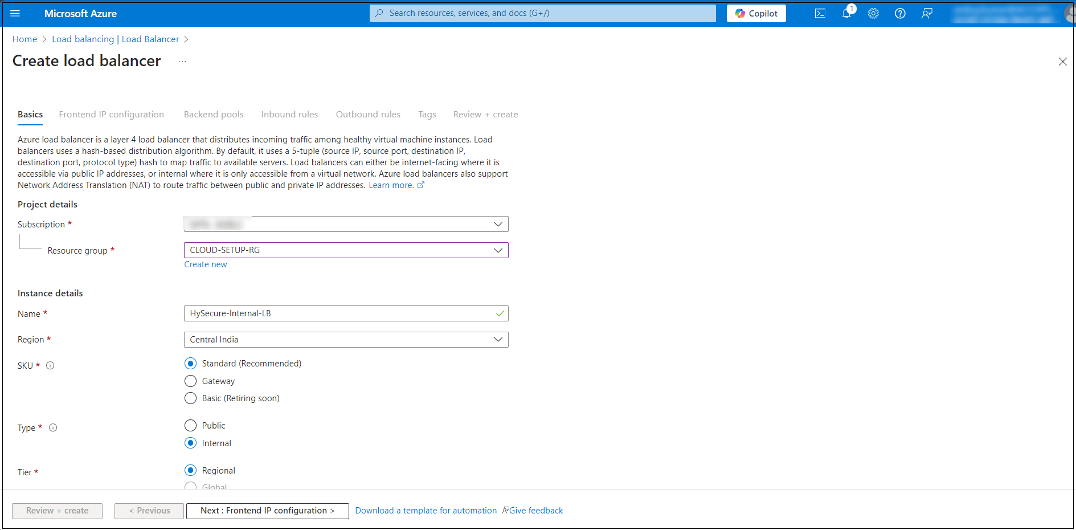Viewport: 1076px width, 530px height.
Task: Select the Gateway SKU option
Action: pos(191,381)
